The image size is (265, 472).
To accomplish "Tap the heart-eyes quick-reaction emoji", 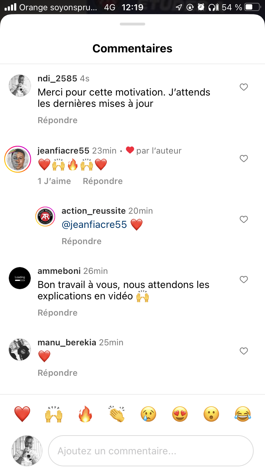I will (x=180, y=414).
